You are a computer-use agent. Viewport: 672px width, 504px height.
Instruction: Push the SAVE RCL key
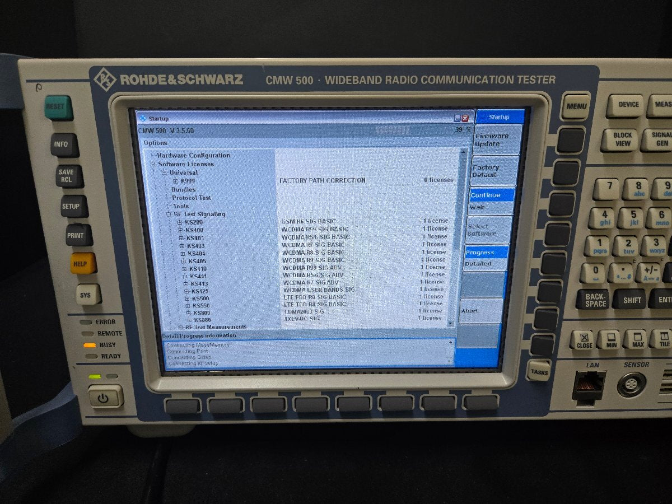coord(69,176)
